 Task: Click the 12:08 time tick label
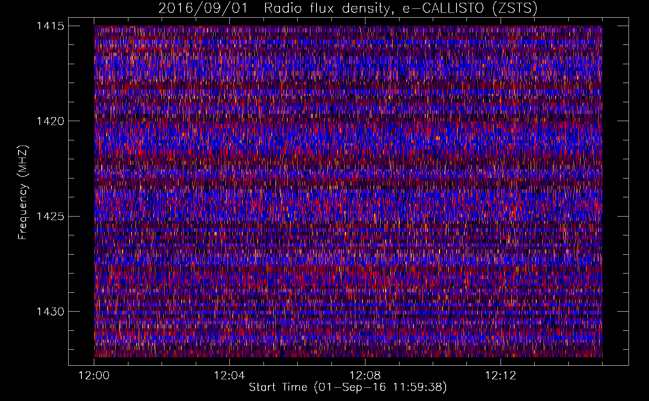[x=365, y=375]
